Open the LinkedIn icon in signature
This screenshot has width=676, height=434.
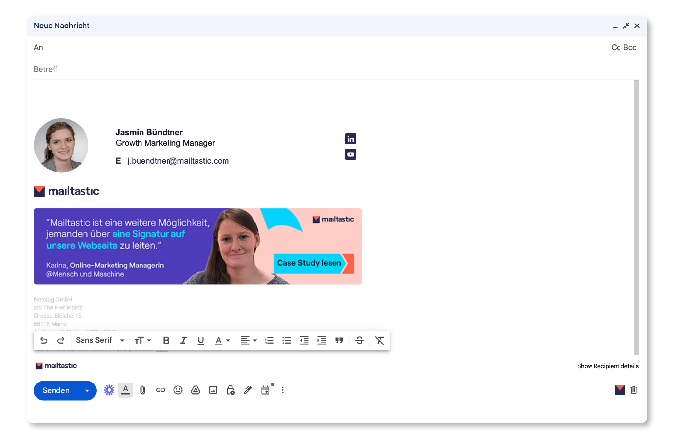point(350,139)
